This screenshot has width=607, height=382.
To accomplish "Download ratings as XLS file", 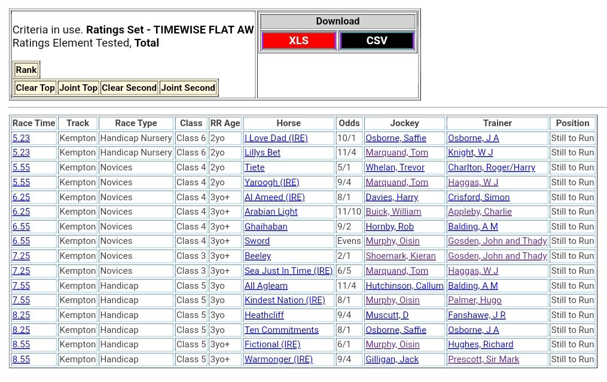I will tap(298, 41).
